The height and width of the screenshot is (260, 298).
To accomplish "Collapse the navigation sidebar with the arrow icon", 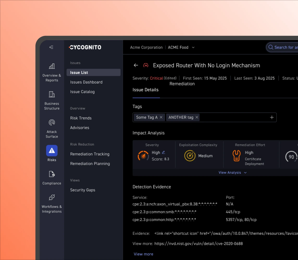I will tap(51, 47).
